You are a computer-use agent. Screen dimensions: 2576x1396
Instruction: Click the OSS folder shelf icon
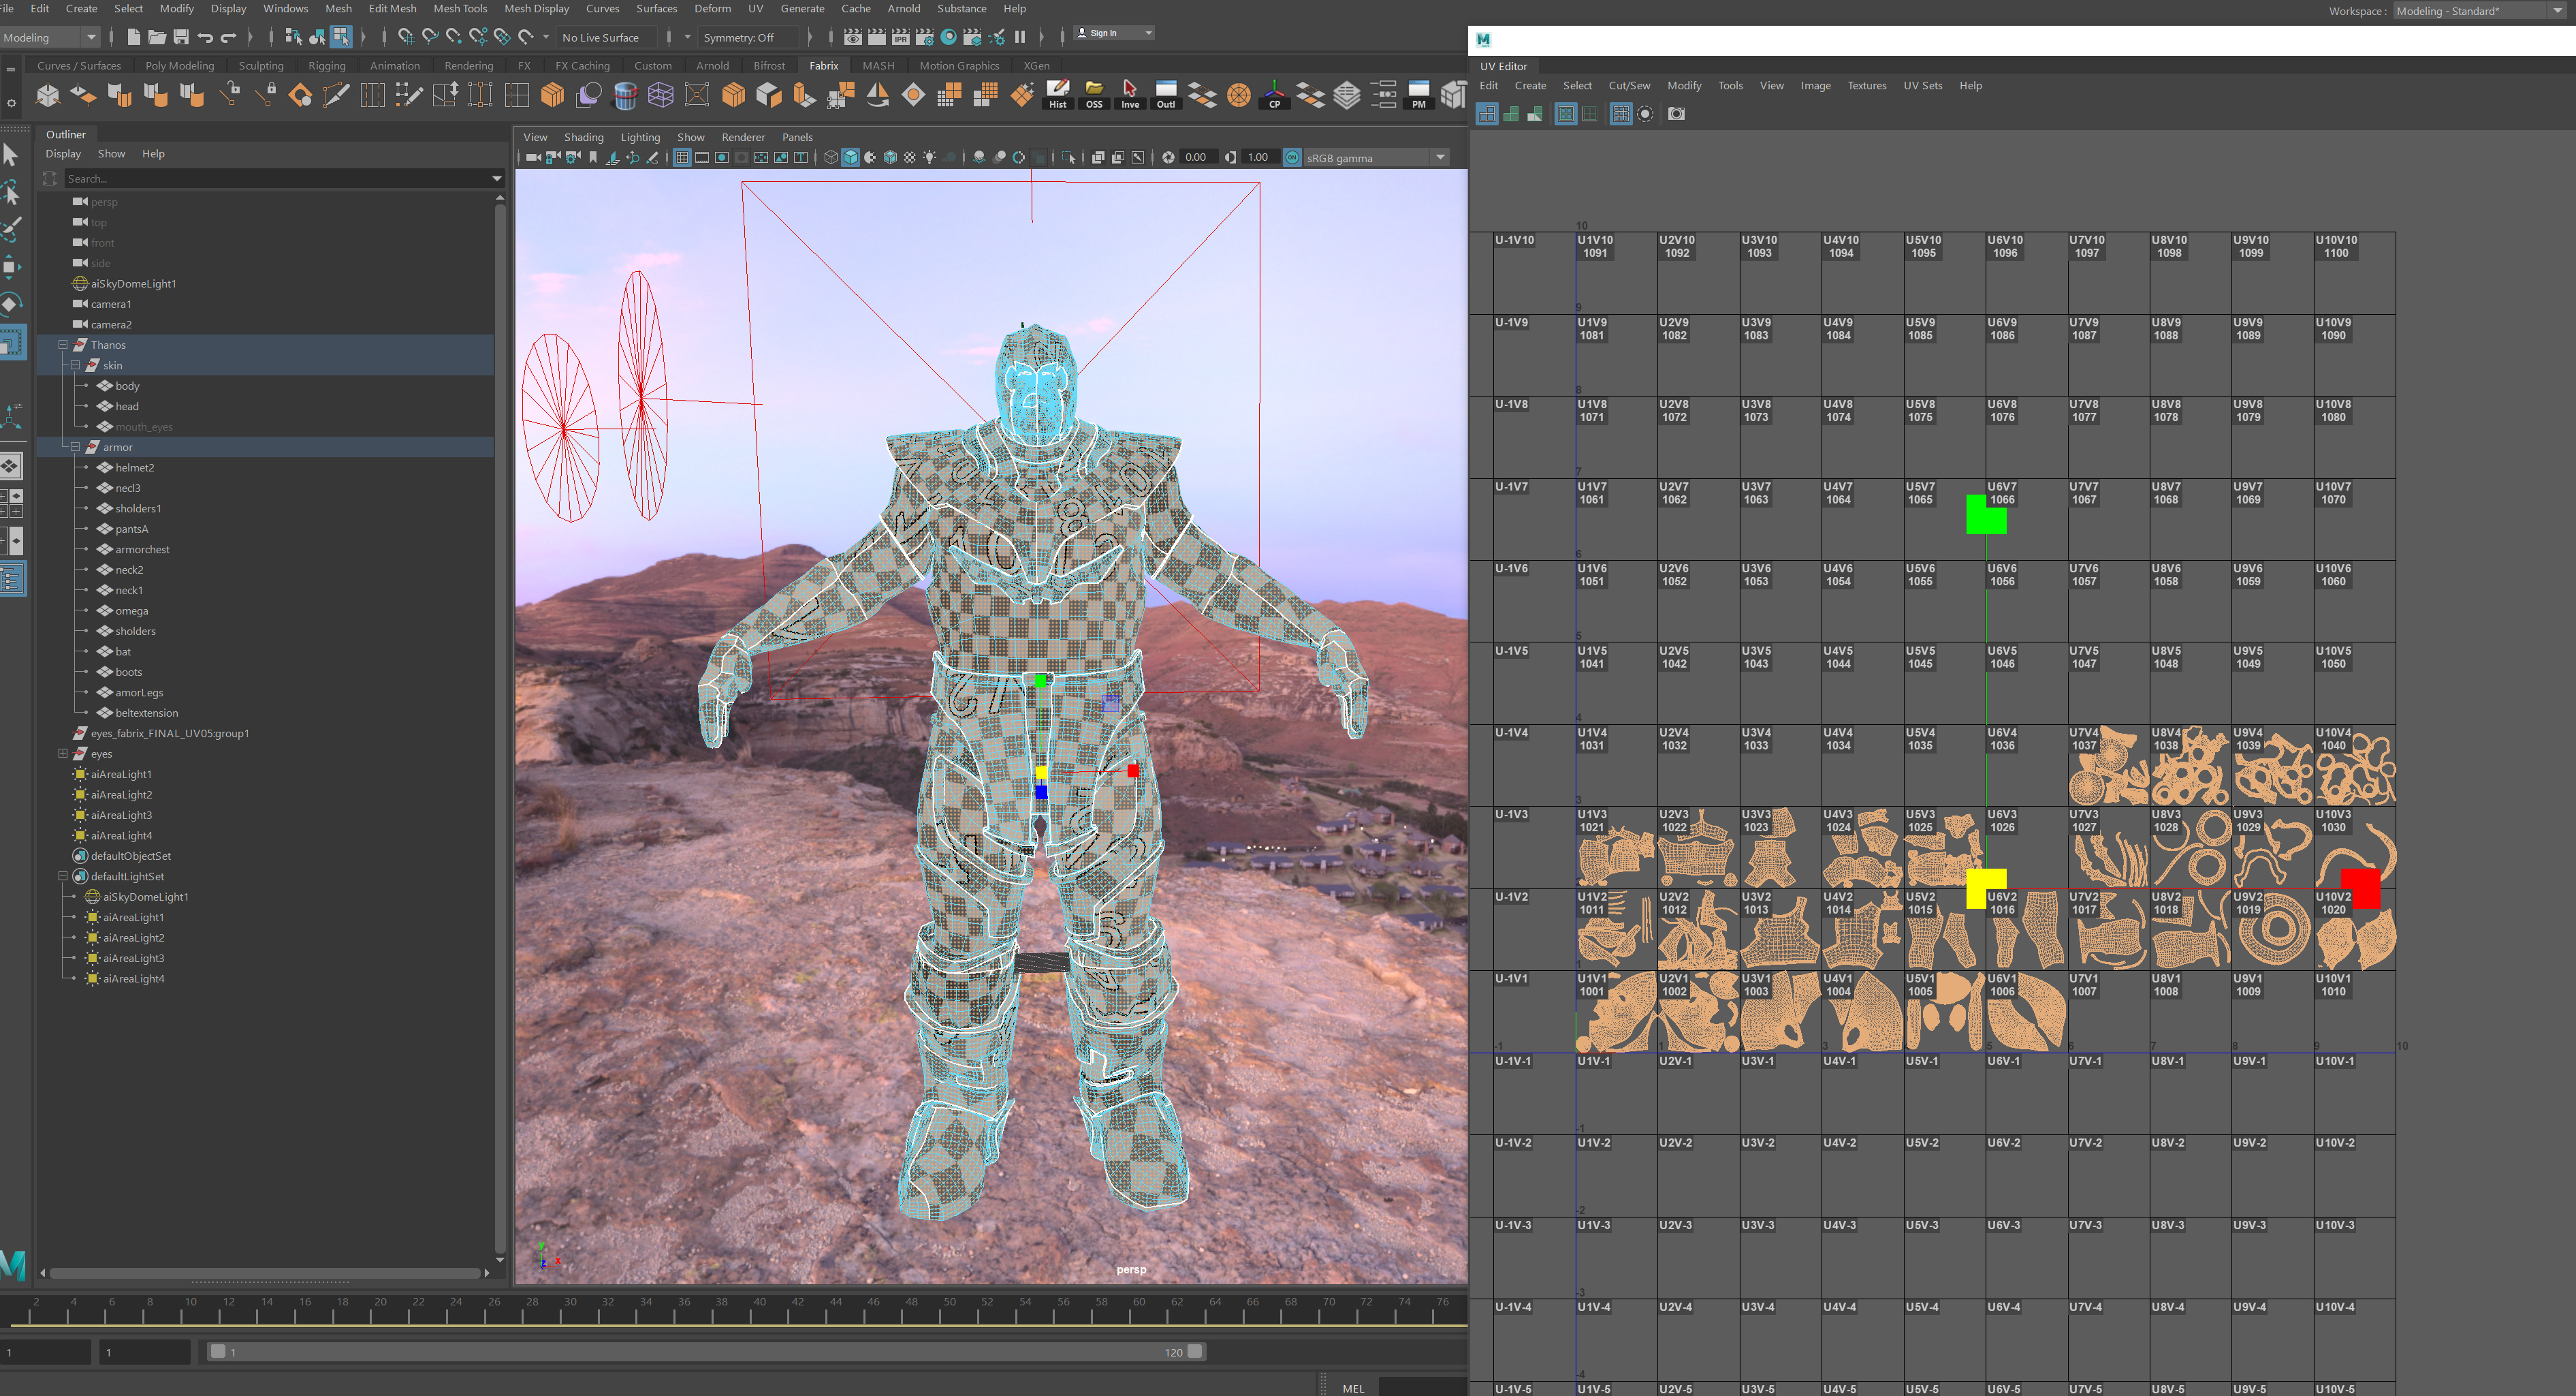pos(1094,94)
